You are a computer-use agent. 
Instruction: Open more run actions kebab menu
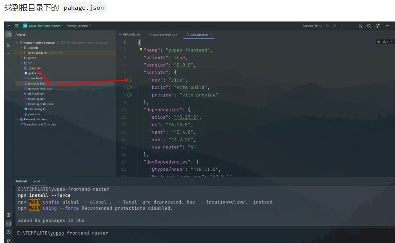pos(342,26)
